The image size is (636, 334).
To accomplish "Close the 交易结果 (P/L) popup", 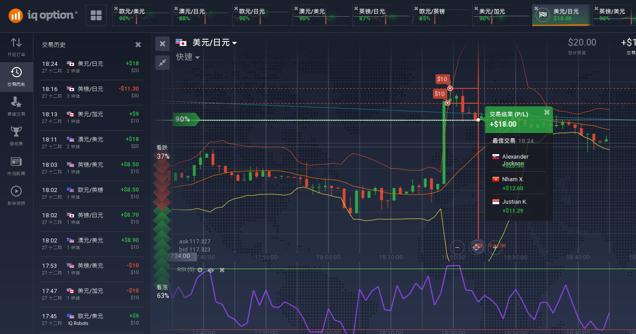I will 547,112.
